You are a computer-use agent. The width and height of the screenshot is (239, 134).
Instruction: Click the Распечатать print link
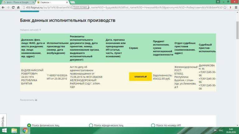(29, 100)
